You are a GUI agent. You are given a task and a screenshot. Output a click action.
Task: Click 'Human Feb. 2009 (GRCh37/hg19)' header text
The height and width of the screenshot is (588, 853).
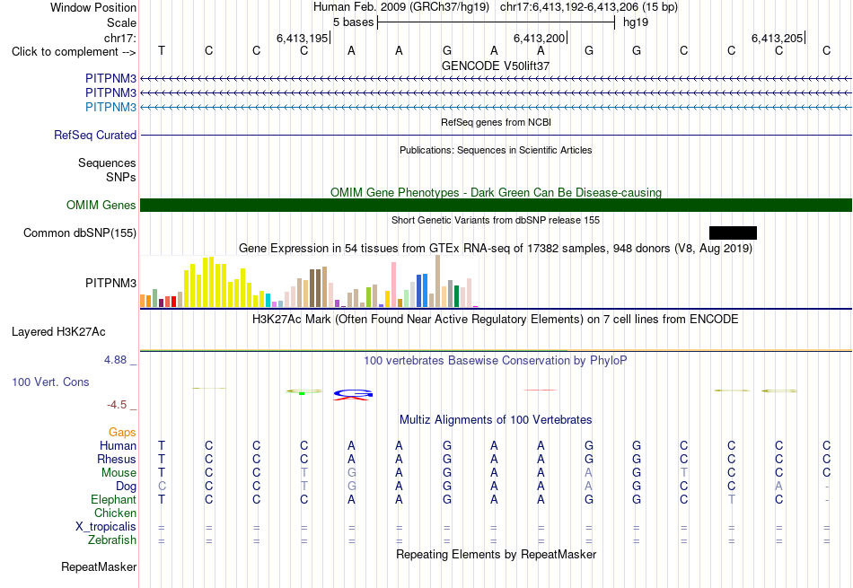tap(401, 7)
